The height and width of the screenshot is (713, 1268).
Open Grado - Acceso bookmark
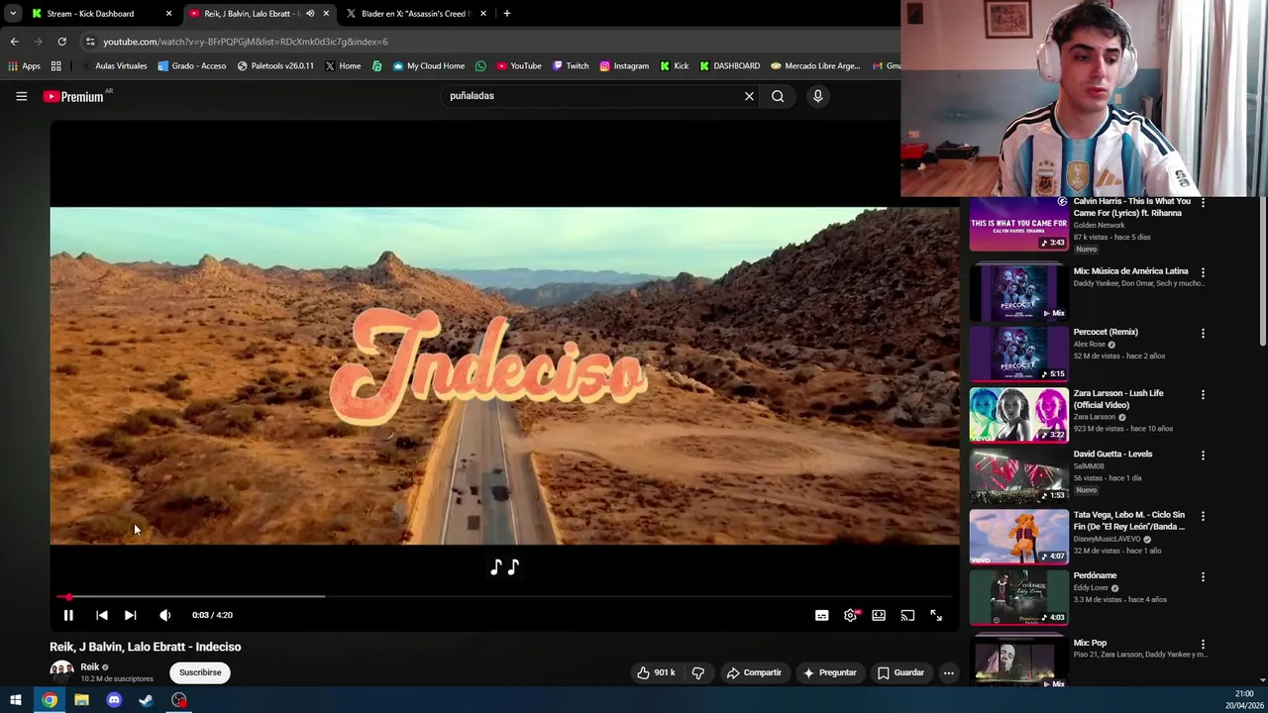[x=192, y=66]
